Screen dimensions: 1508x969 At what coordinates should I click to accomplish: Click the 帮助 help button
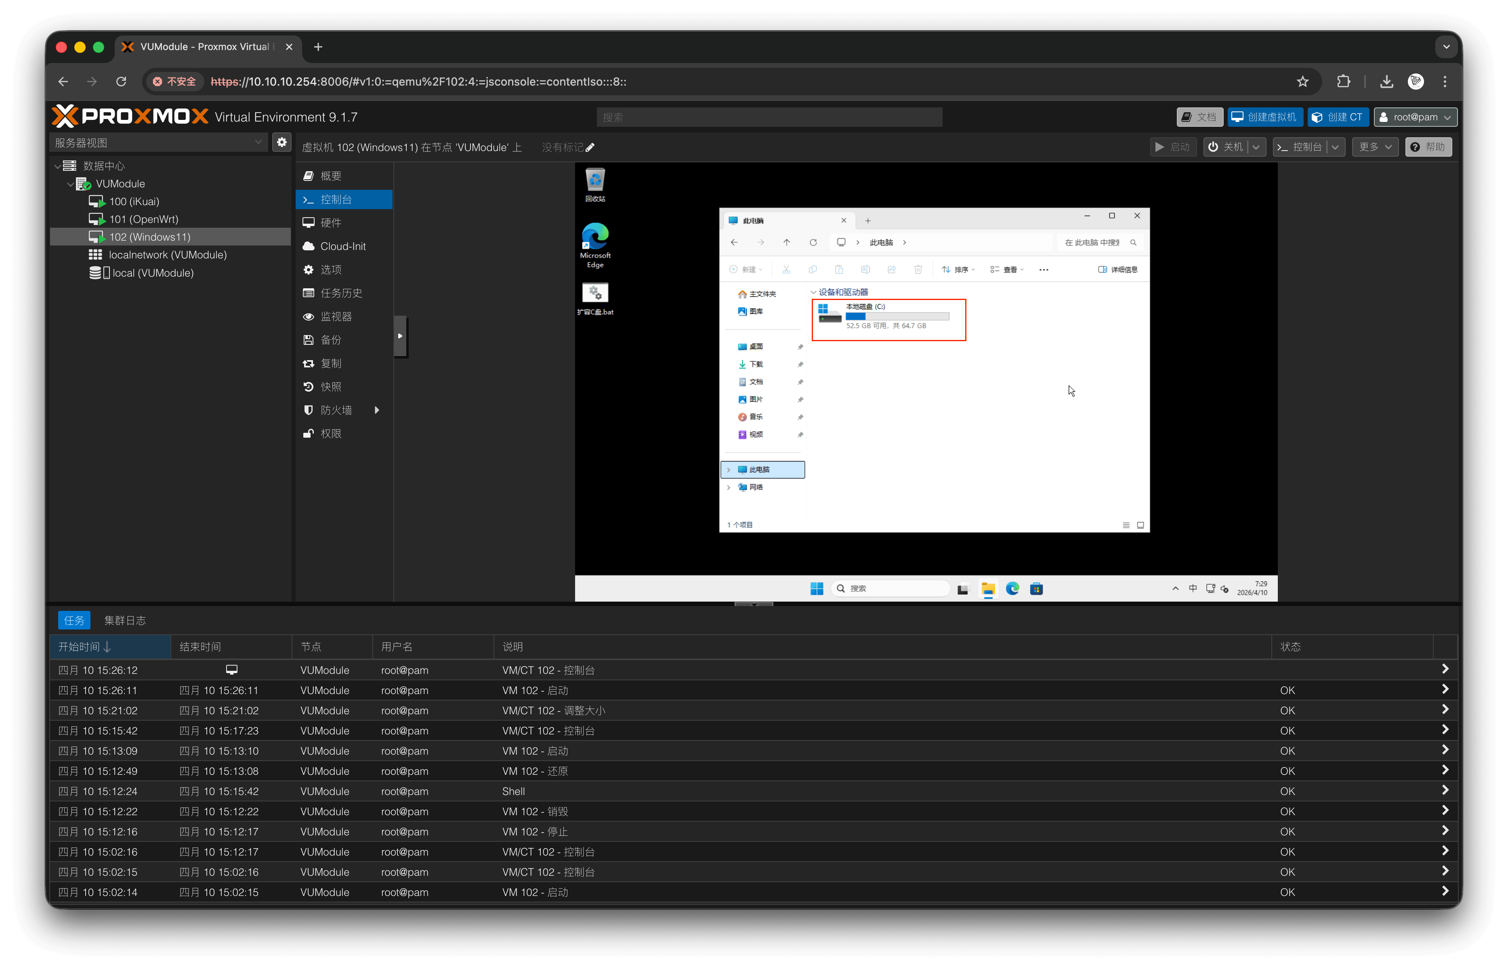(1428, 147)
